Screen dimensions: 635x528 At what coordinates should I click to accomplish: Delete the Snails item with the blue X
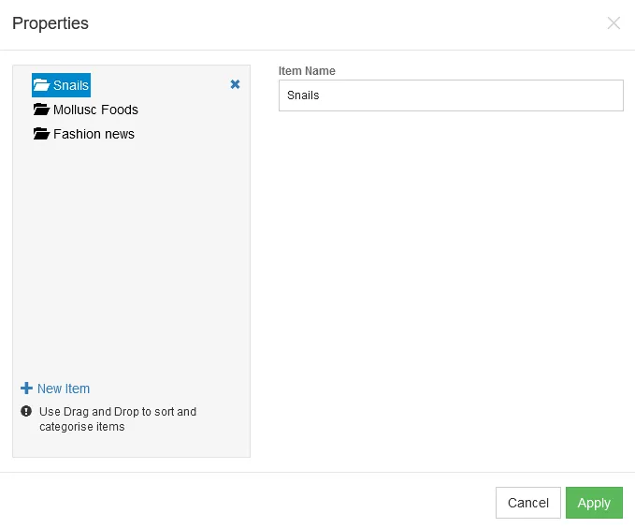pos(235,84)
